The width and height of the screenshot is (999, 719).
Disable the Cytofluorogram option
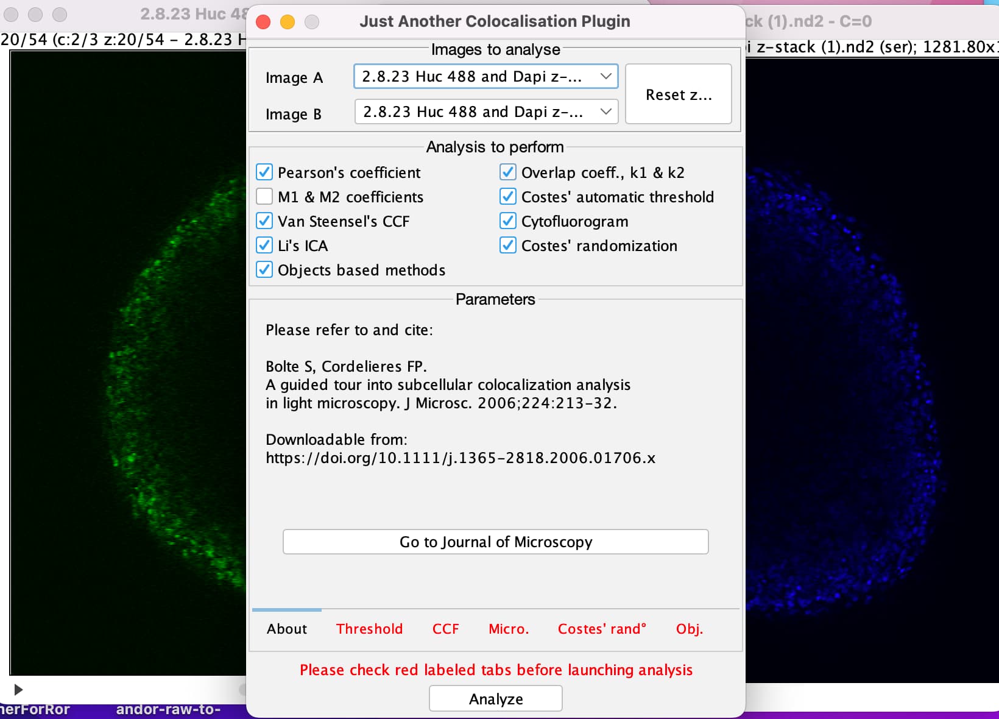[x=508, y=221]
